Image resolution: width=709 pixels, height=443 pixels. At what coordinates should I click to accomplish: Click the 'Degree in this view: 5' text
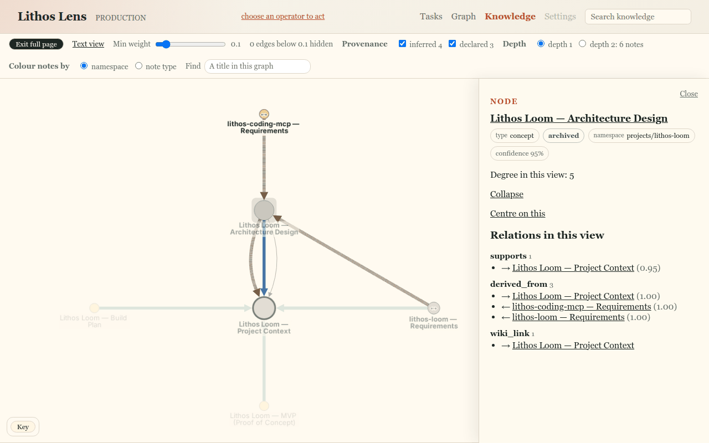pos(532,175)
